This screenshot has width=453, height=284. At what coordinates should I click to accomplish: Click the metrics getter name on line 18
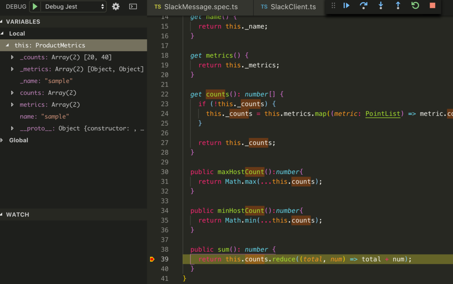[219, 55]
